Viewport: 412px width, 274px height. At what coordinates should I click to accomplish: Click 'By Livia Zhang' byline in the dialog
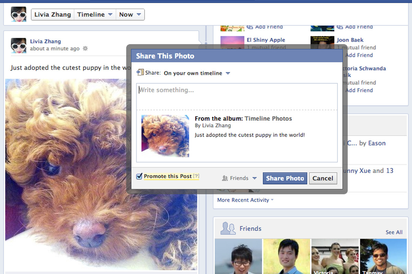tap(213, 126)
